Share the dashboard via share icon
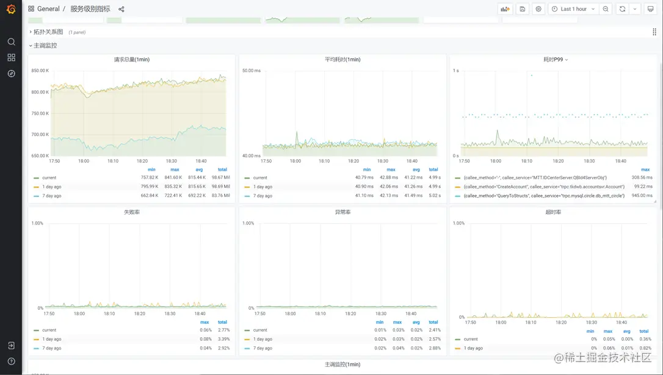663x375 pixels. 121,9
